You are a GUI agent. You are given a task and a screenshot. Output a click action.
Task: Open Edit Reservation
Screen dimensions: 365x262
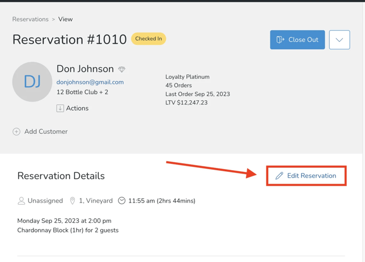point(311,176)
